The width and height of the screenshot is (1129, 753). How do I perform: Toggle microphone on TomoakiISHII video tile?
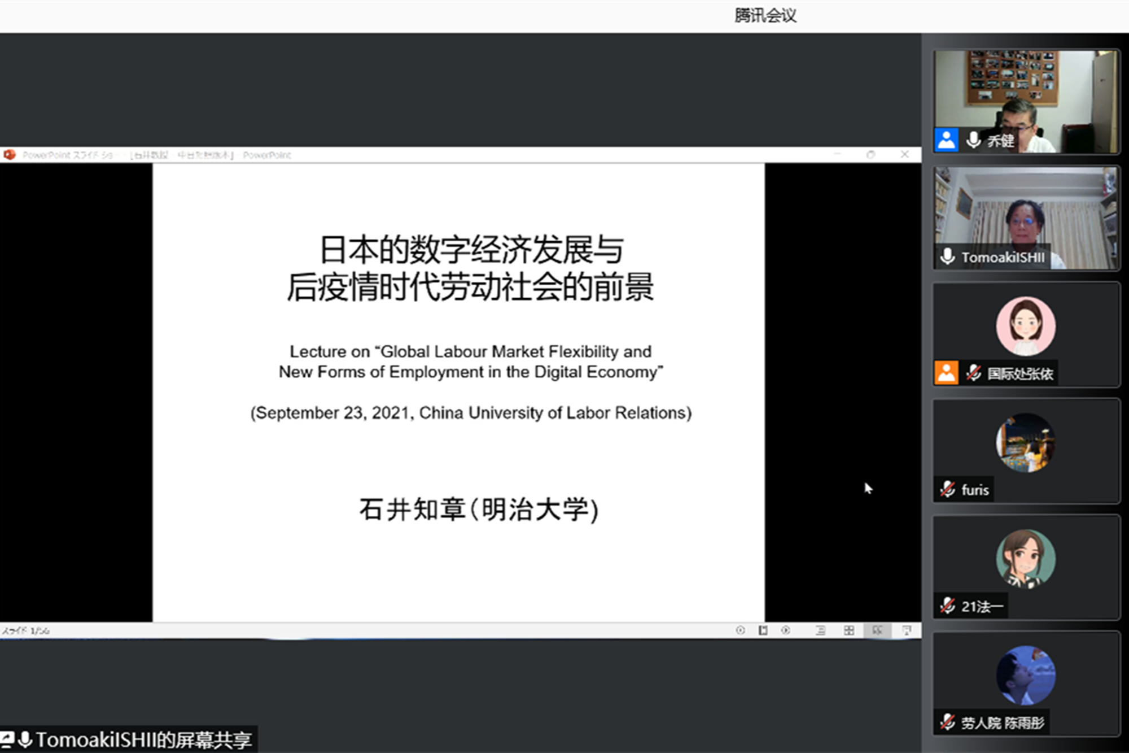(x=948, y=257)
